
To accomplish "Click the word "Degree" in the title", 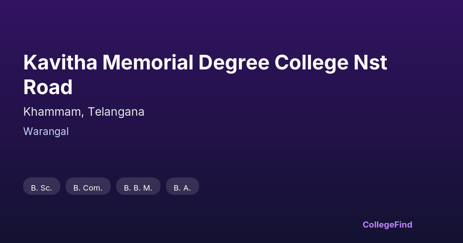I will tap(233, 63).
